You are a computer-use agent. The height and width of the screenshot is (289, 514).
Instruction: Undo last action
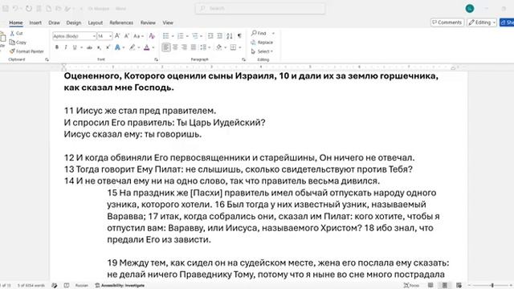point(15,9)
